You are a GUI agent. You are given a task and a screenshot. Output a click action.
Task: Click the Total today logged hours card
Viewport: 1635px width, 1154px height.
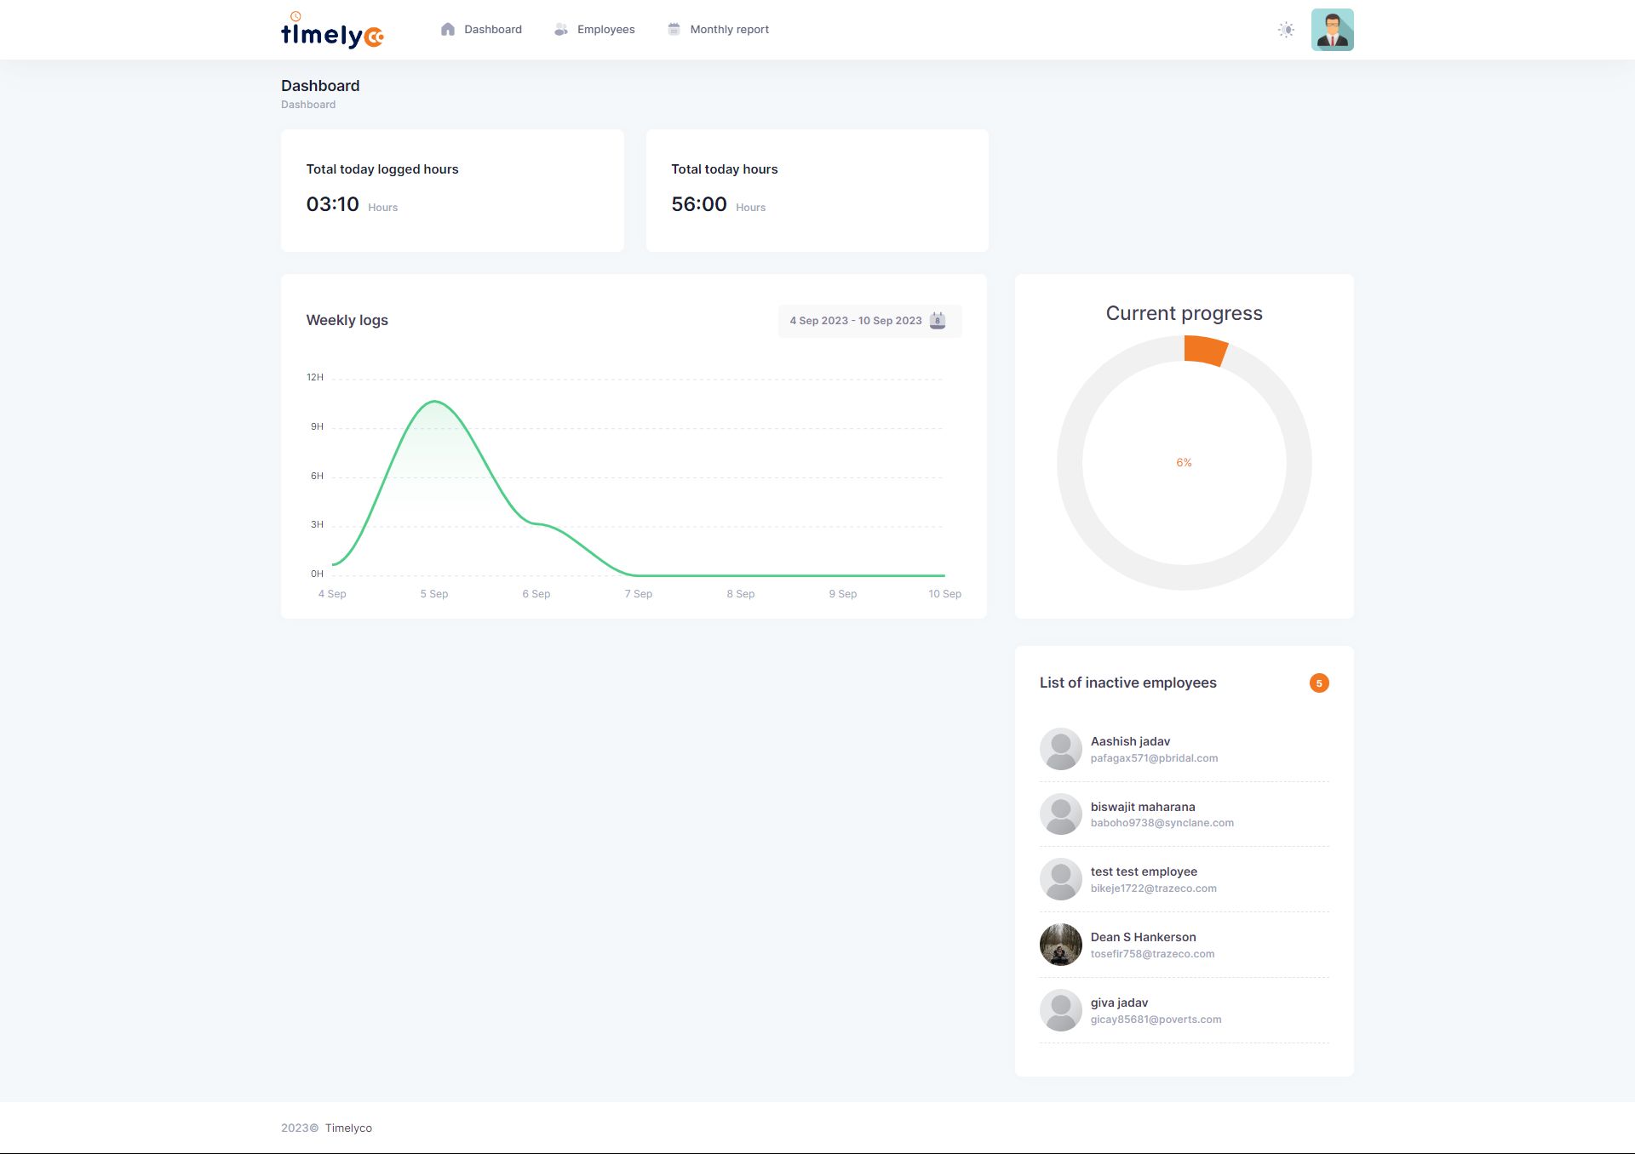[x=452, y=191]
